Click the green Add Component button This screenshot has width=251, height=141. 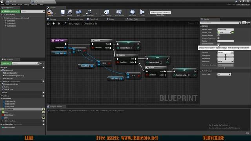pos(10,11)
